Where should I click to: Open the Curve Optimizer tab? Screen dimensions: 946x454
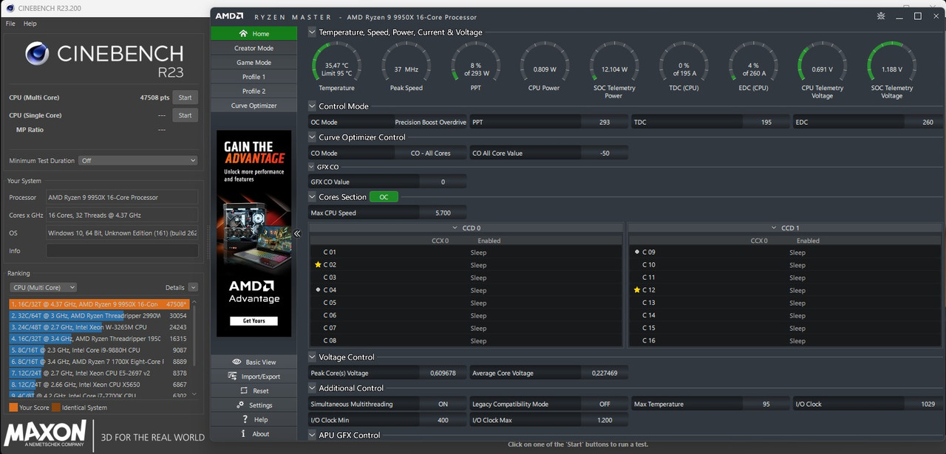point(253,106)
